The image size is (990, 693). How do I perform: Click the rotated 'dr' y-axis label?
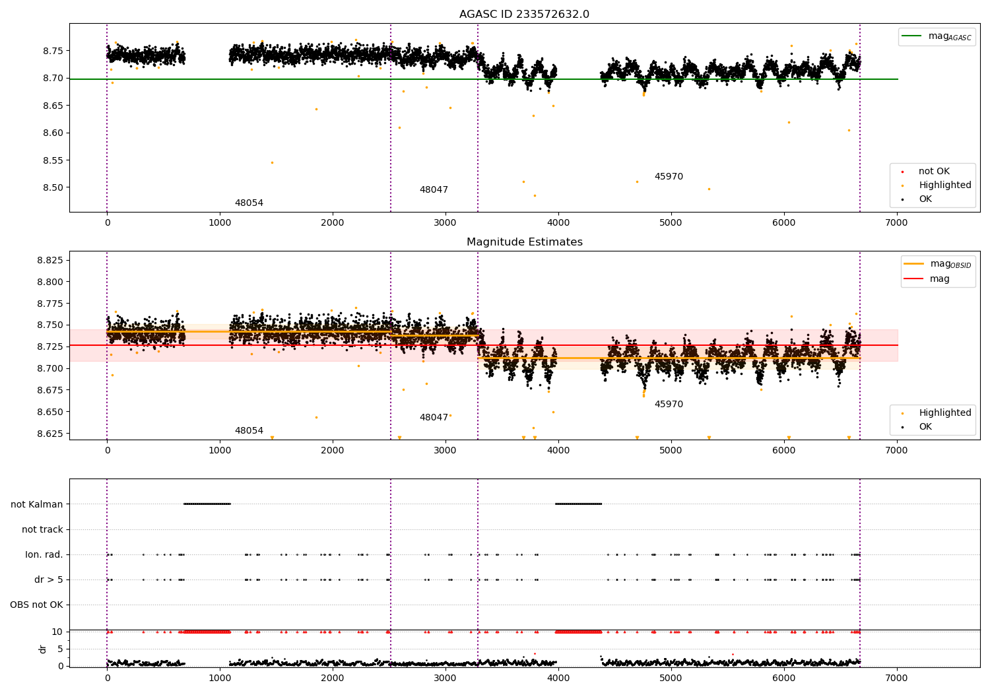click(x=42, y=649)
